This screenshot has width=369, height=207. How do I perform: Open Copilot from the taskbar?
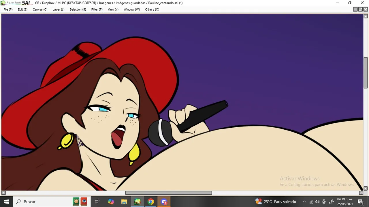[111, 202]
